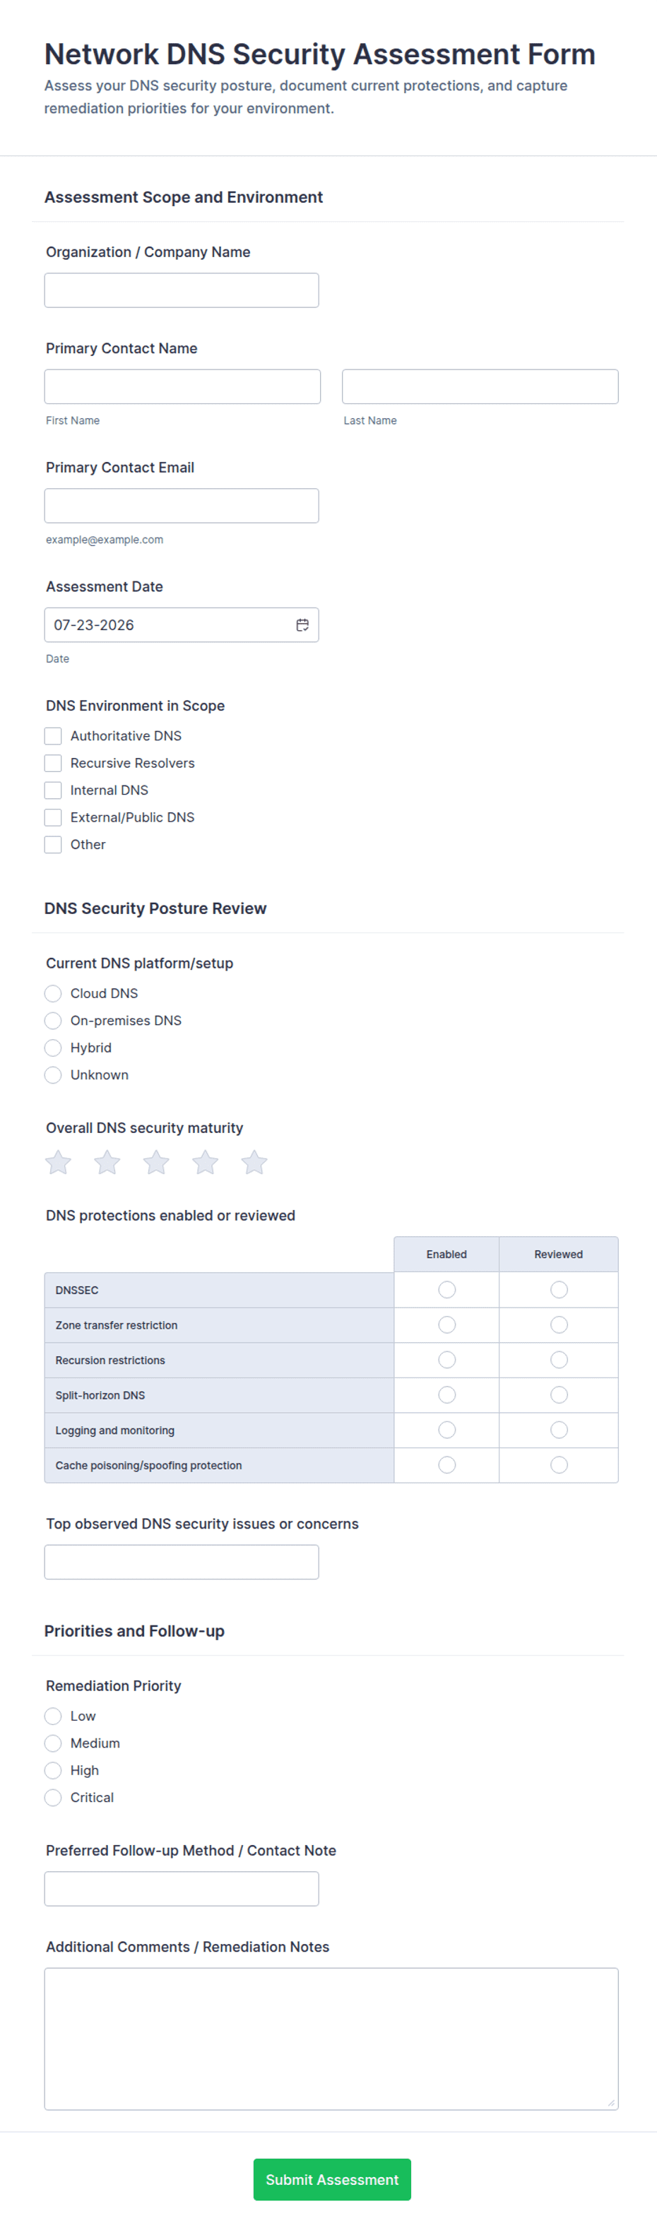Choose Cloud DNS radio option
Image resolution: width=657 pixels, height=2235 pixels.
53,993
